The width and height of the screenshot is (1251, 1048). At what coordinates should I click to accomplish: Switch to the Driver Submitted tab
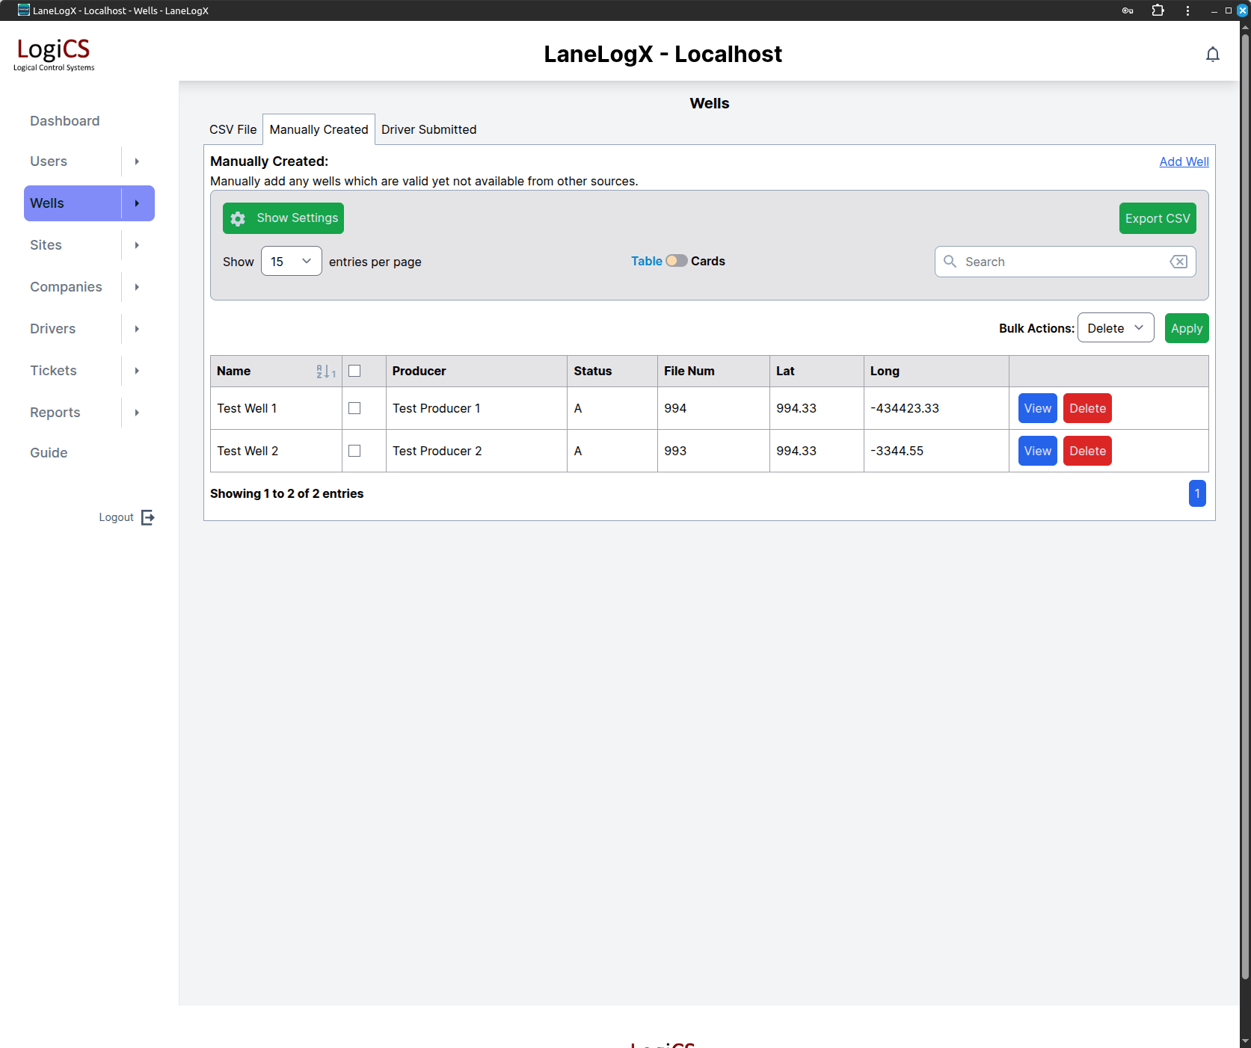point(428,129)
